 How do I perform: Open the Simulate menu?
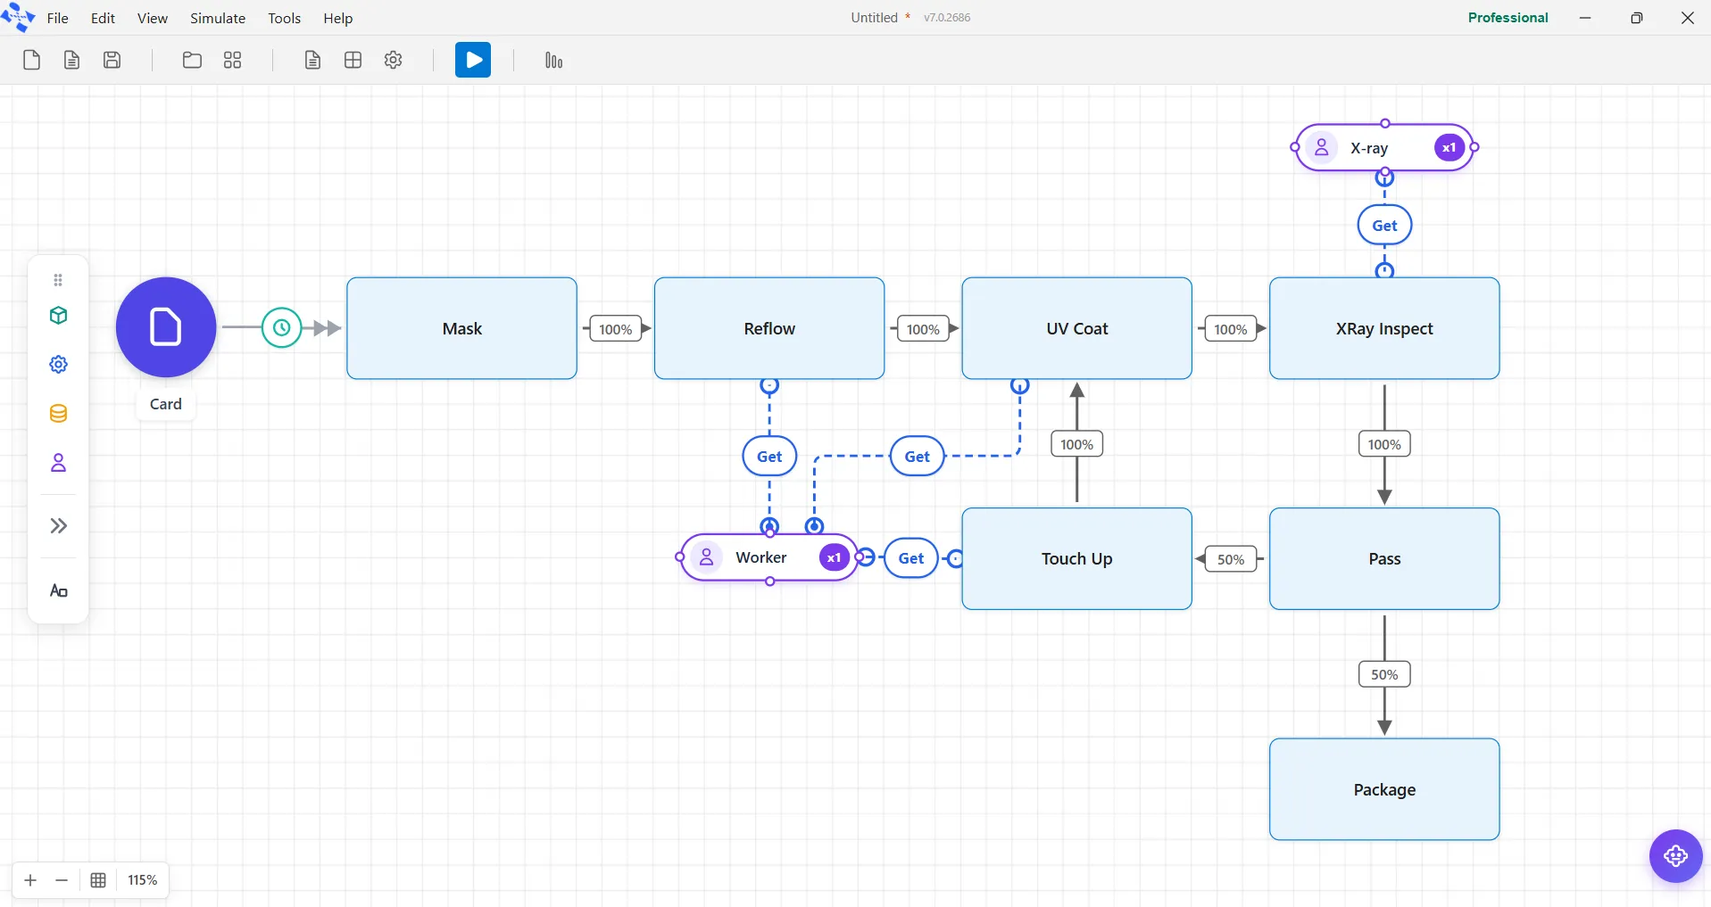(218, 18)
